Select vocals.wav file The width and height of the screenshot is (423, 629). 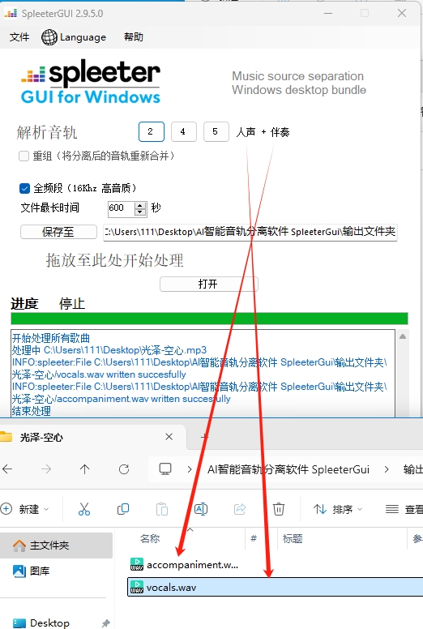tap(275, 588)
